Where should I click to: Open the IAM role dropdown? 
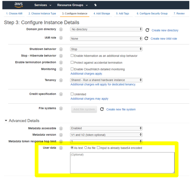click(x=106, y=39)
